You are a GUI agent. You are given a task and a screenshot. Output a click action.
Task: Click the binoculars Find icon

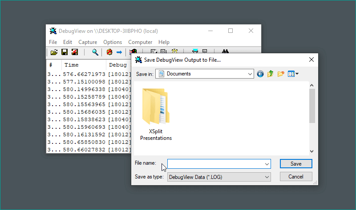point(225,51)
